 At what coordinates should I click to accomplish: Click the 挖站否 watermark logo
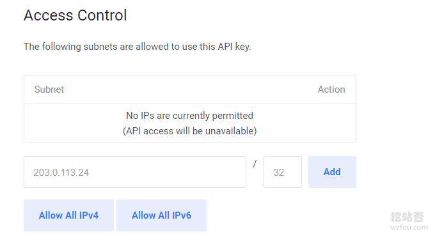(x=407, y=217)
